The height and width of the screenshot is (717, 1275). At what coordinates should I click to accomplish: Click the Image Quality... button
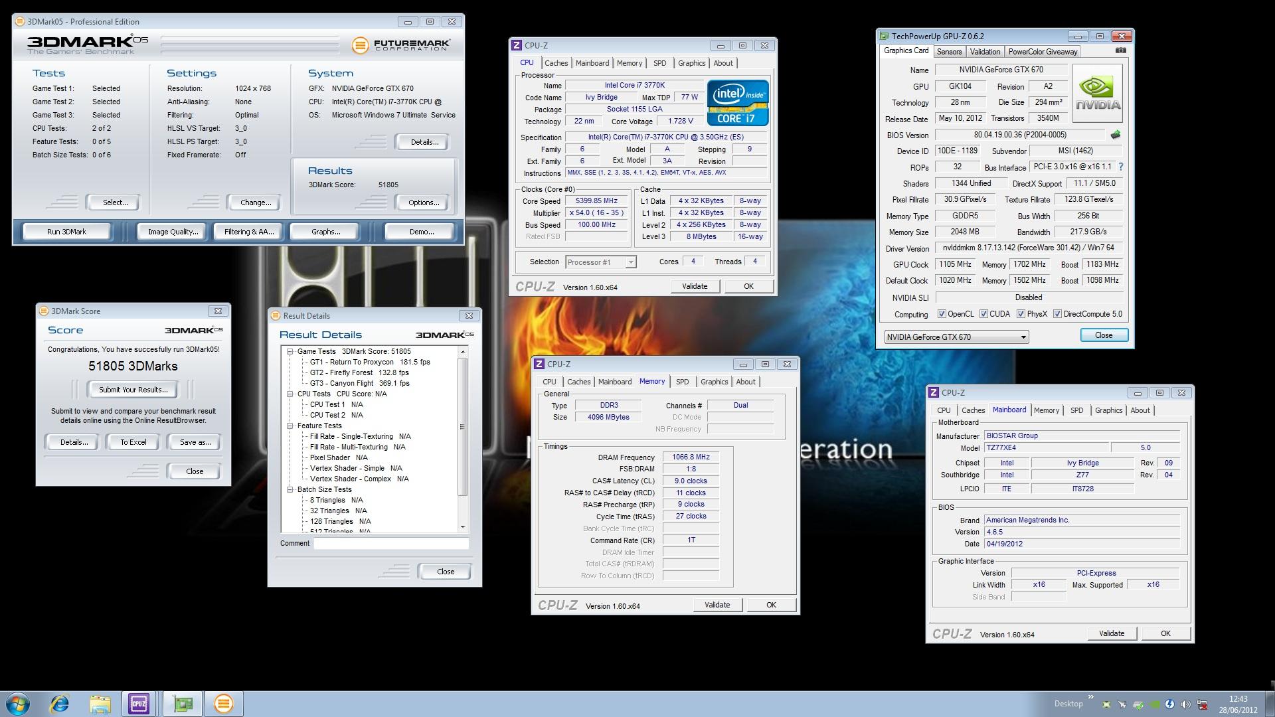tap(173, 232)
